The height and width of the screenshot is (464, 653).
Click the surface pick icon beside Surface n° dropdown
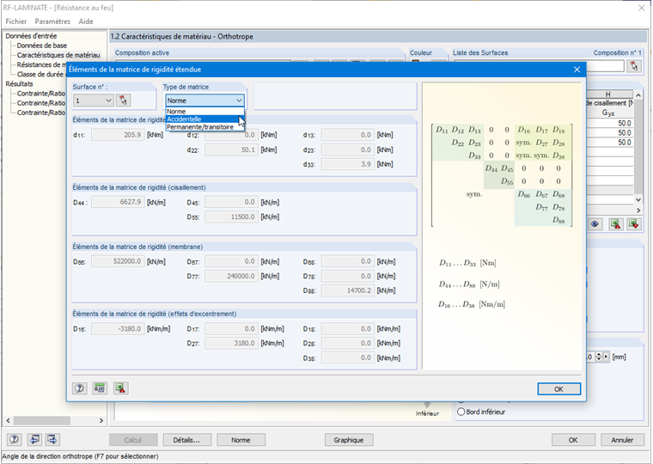tap(123, 101)
